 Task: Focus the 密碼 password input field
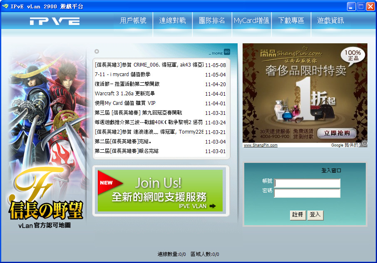(307, 193)
